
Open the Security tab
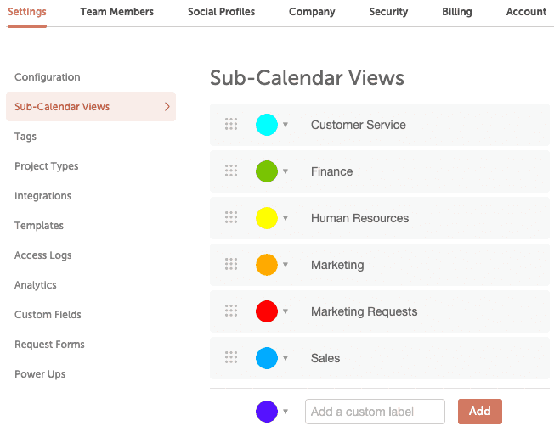tap(388, 12)
